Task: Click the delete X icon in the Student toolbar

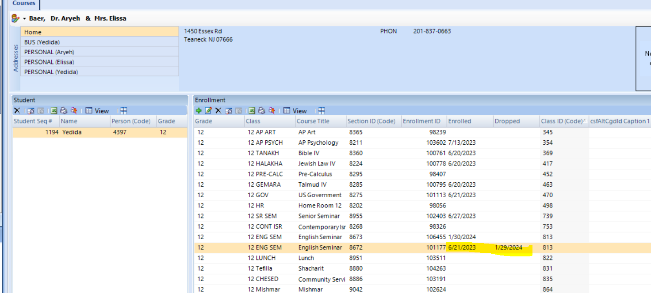Action: click(x=17, y=111)
